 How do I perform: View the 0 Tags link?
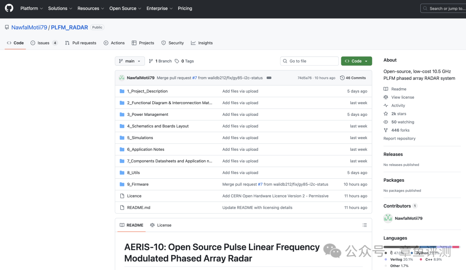pyautogui.click(x=184, y=61)
